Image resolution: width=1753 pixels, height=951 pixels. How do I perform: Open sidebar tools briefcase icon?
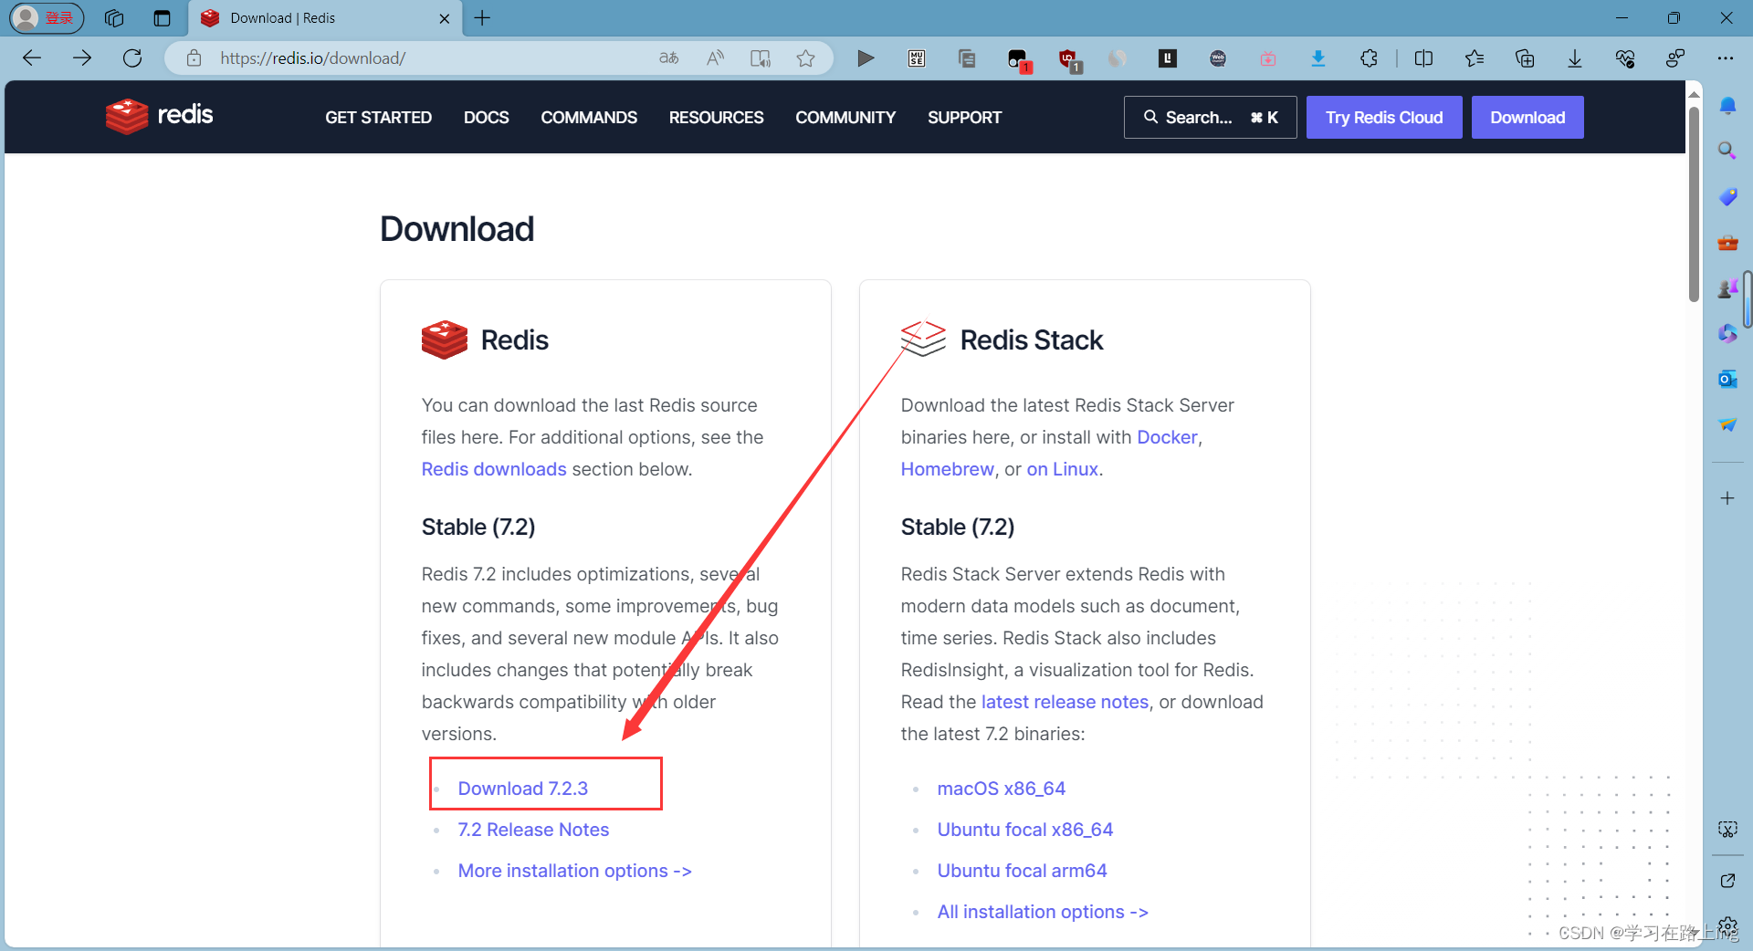[1727, 243]
